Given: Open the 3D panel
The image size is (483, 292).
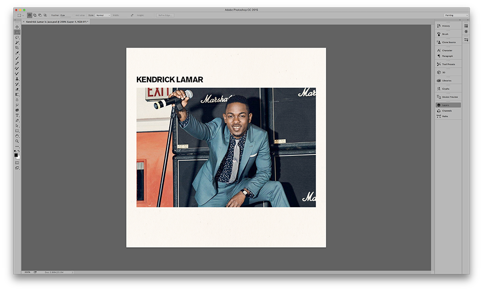Looking at the screenshot, I should point(448,73).
